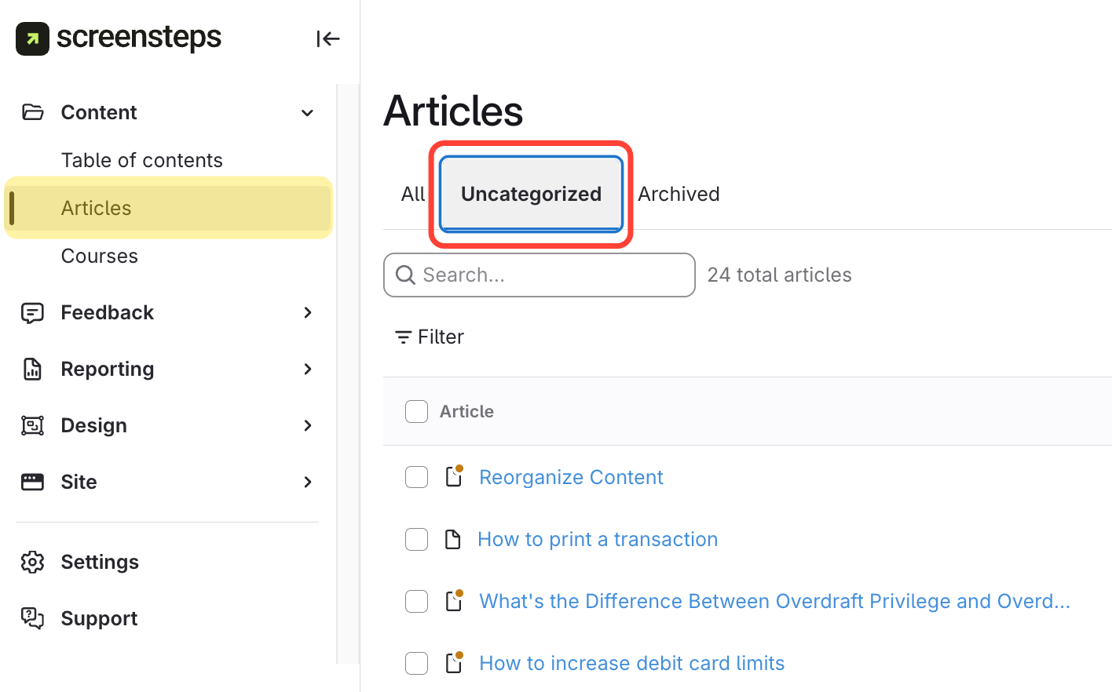Click the Design icon in sidebar

32,425
